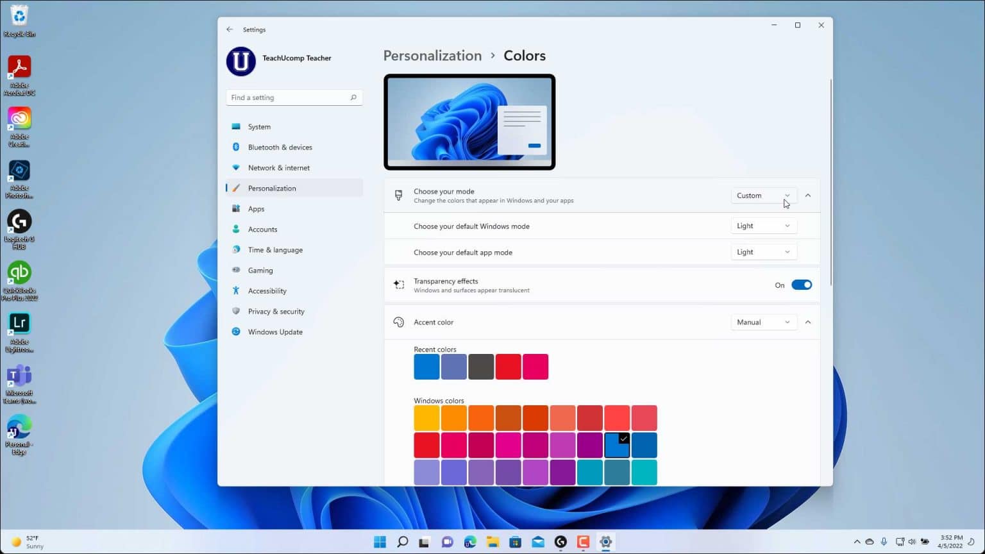Open the default Windows mode dropdown
The height and width of the screenshot is (554, 985).
pos(764,226)
